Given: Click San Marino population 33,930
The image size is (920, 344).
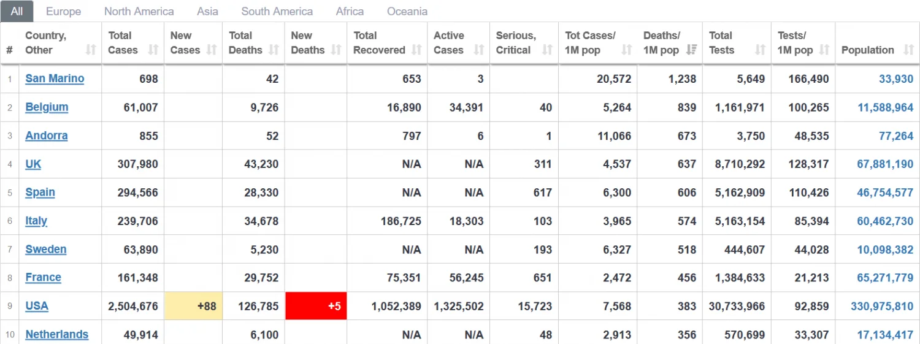Looking at the screenshot, I should [x=896, y=78].
